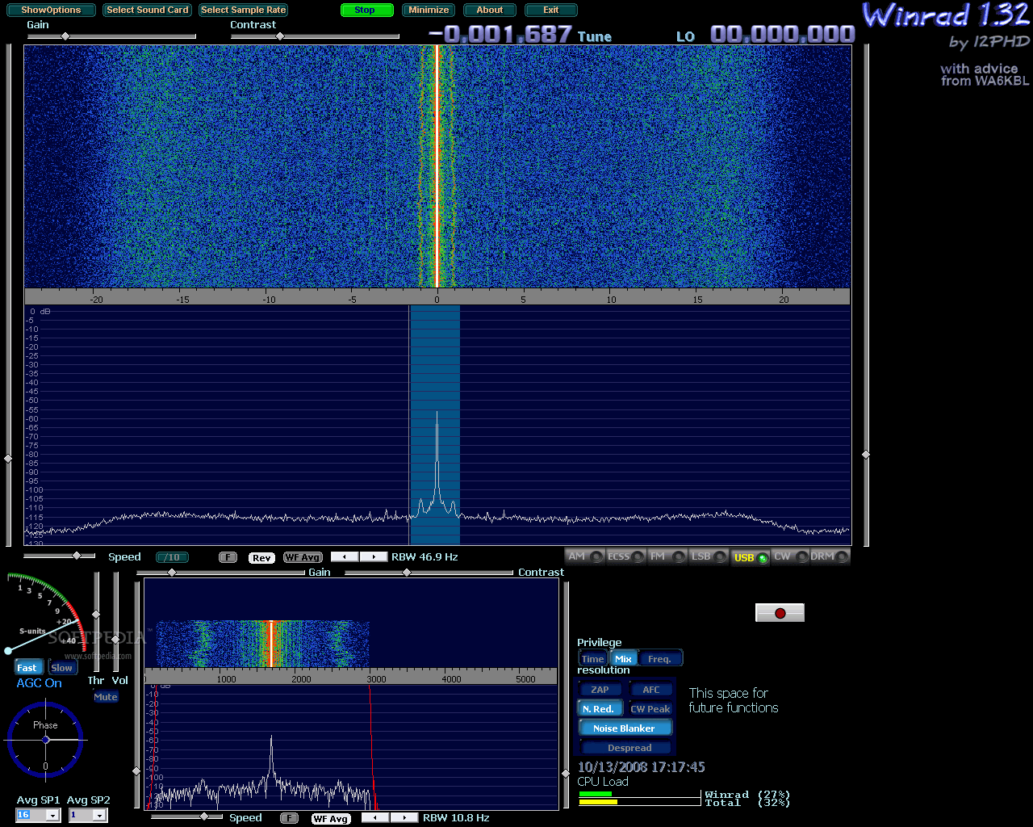
Task: Select Time privilege resolution
Action: tap(593, 659)
